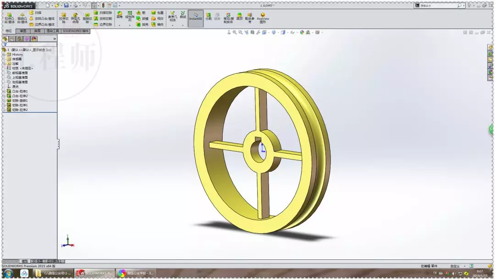
Task: Choose the Rib tool (筋)
Action: point(141,13)
